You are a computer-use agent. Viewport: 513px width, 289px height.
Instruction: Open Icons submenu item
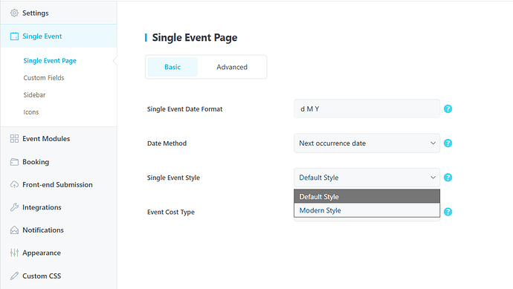[30, 112]
